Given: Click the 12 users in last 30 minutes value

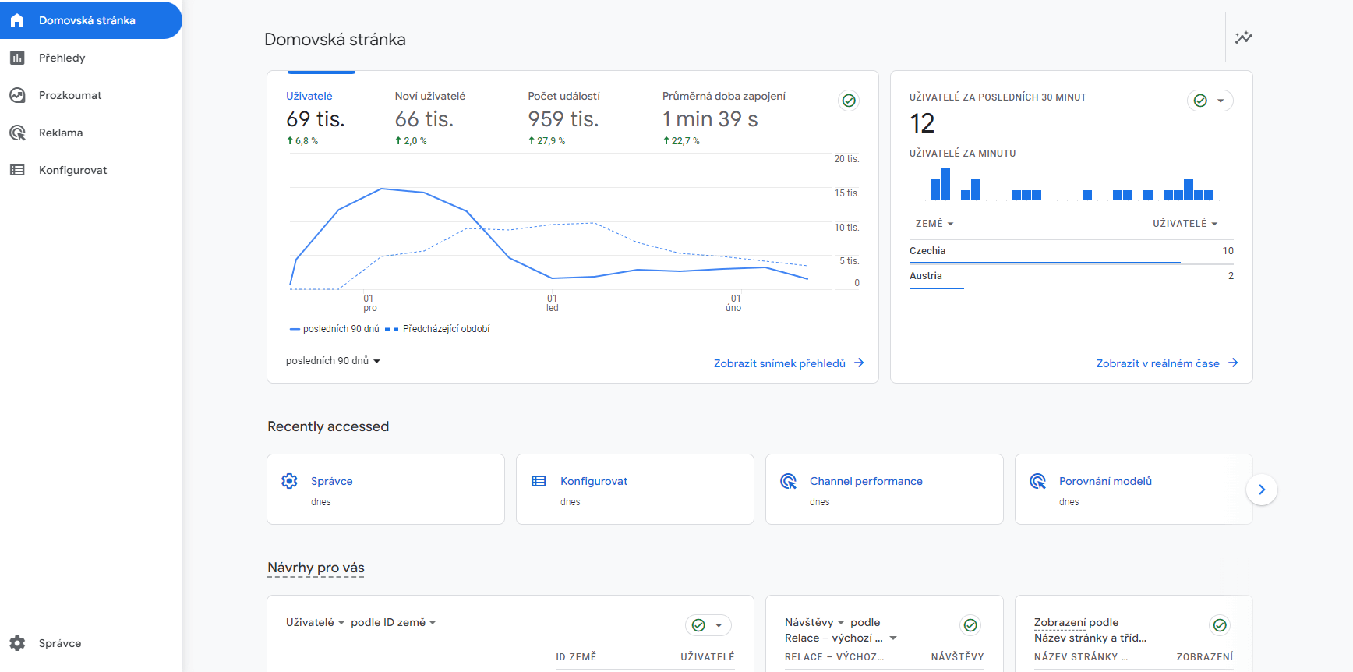Looking at the screenshot, I should tap(922, 123).
